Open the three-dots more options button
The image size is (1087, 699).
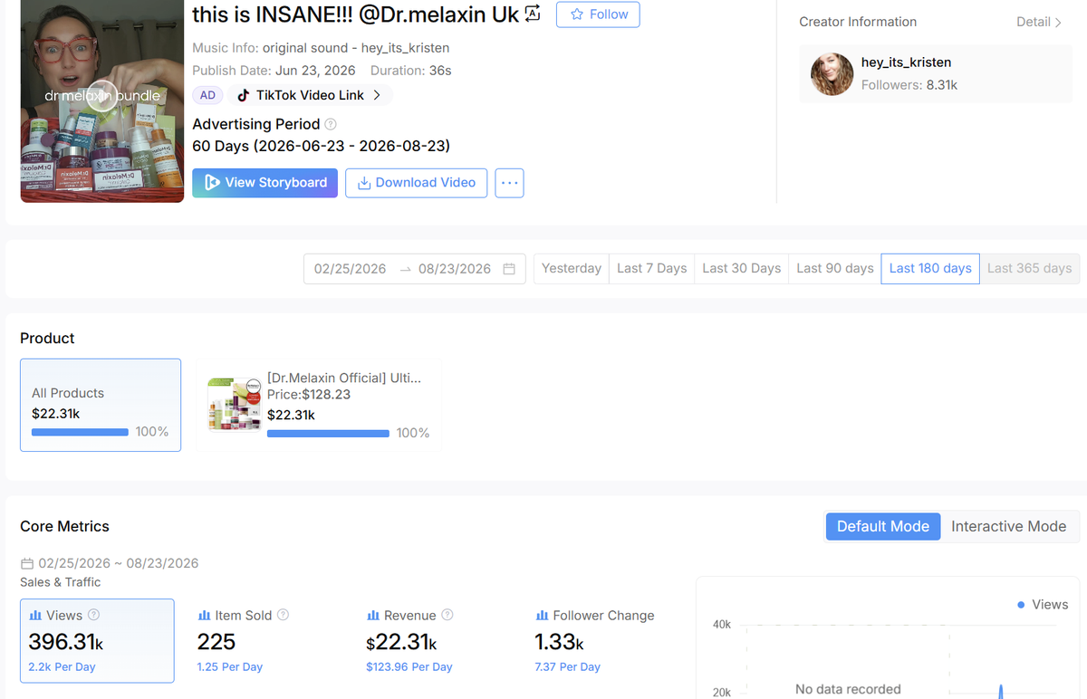click(x=509, y=183)
